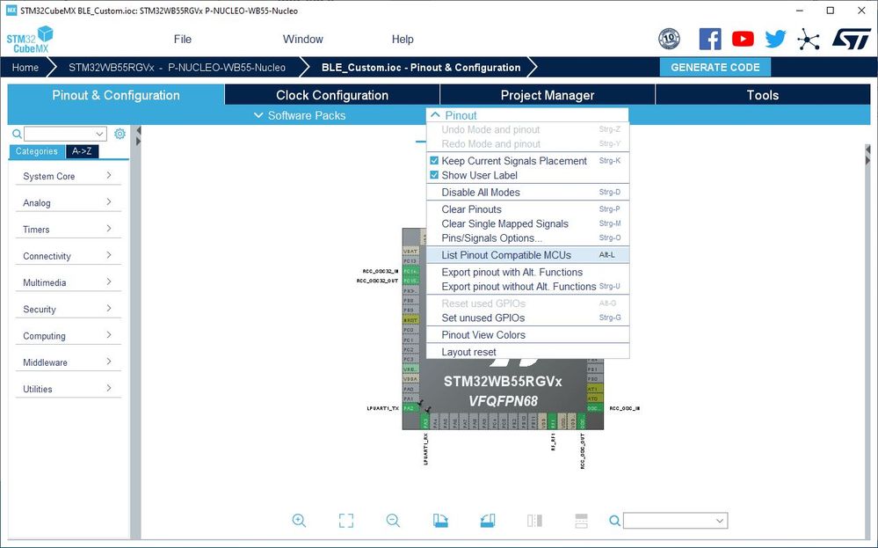878x548 pixels.
Task: Select List Pinout Compatible MCUs
Action: (527, 255)
